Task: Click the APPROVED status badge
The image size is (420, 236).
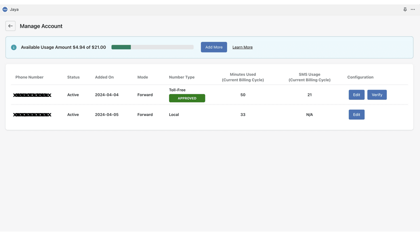Action: [187, 98]
